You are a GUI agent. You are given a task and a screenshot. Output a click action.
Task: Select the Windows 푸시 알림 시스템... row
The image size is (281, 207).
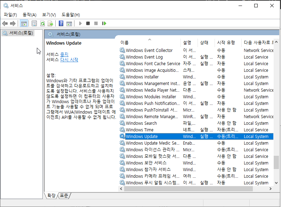[196, 183]
